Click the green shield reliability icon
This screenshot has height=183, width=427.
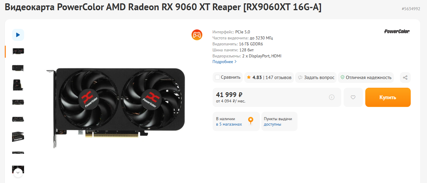point(342,78)
